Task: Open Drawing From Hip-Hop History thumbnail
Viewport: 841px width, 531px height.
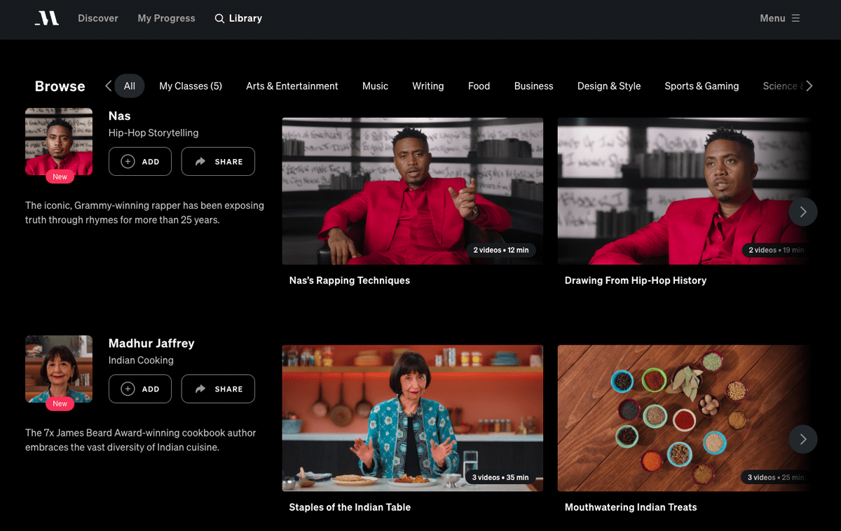Action: click(685, 191)
